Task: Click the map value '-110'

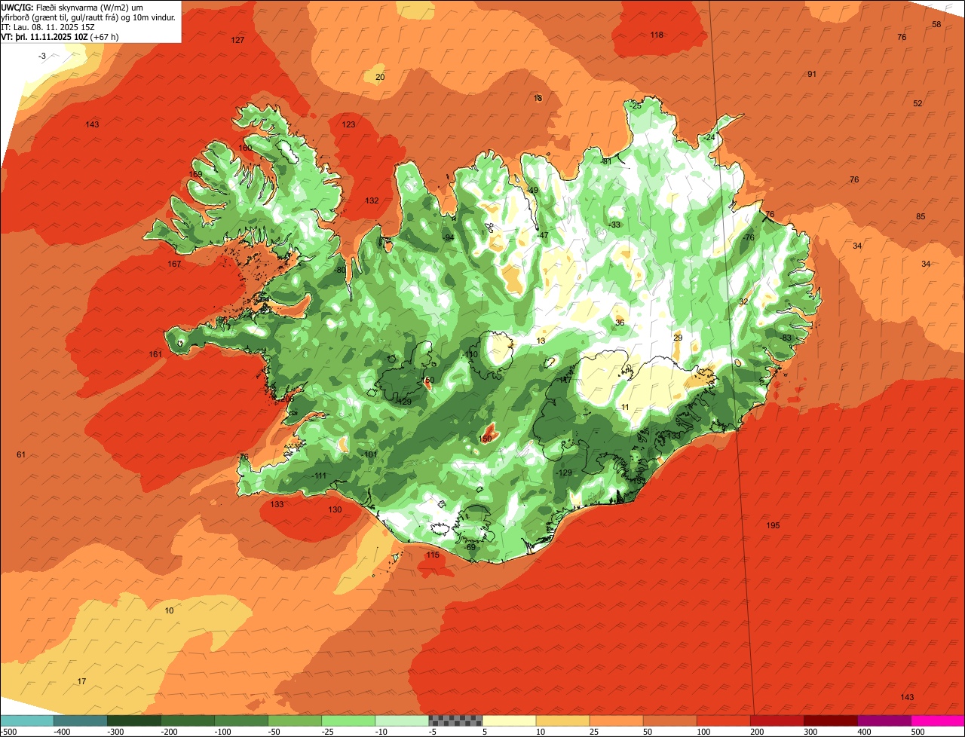Action: (470, 354)
